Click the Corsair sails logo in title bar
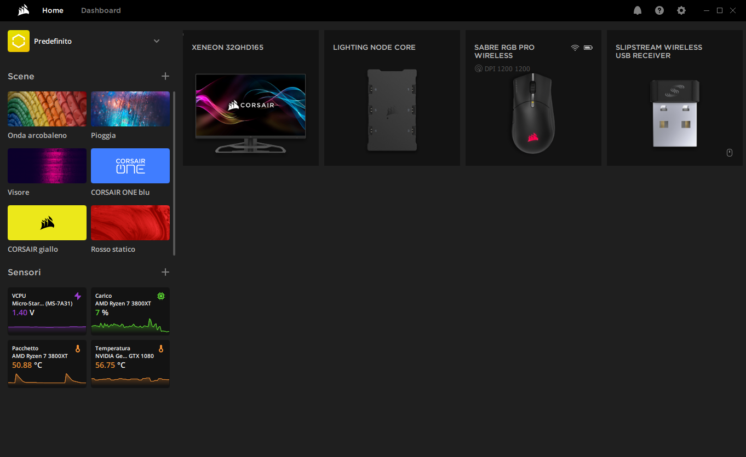Image resolution: width=746 pixels, height=457 pixels. [x=23, y=10]
